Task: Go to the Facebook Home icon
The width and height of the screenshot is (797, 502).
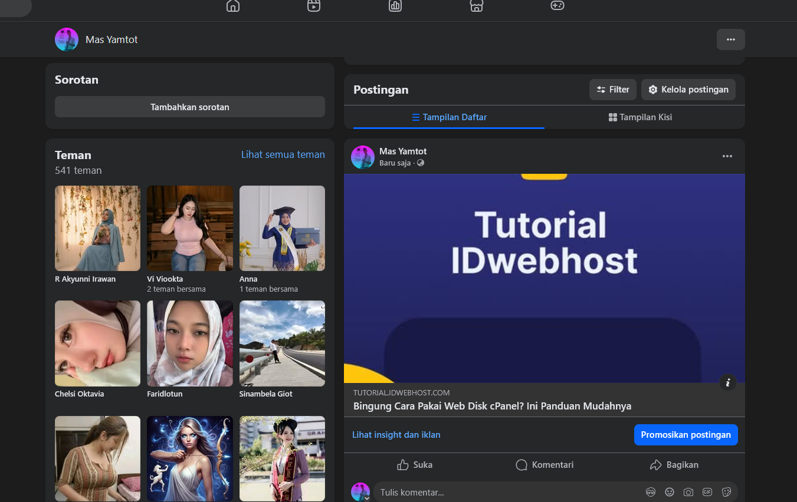Action: pos(233,5)
